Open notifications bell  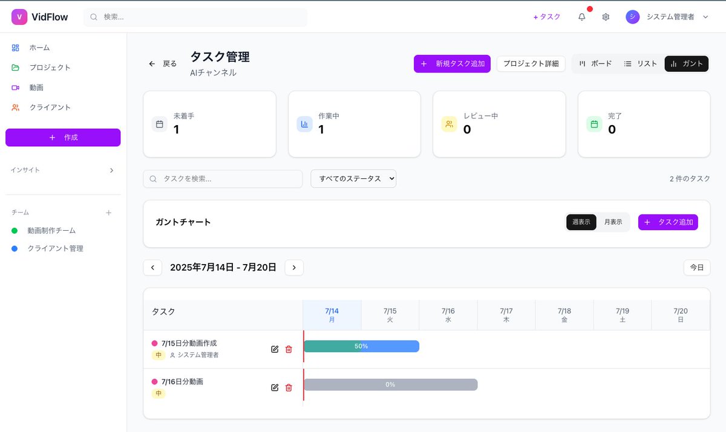pos(582,17)
